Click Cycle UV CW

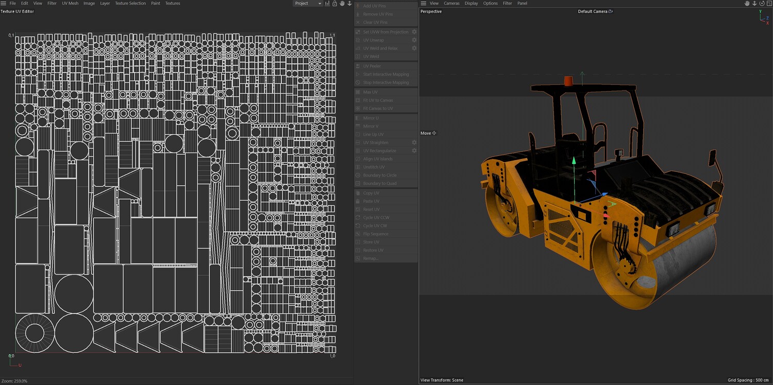click(386, 226)
